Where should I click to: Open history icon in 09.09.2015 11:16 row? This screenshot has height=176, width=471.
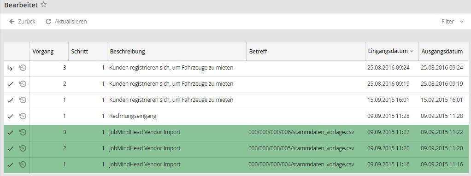click(x=23, y=164)
